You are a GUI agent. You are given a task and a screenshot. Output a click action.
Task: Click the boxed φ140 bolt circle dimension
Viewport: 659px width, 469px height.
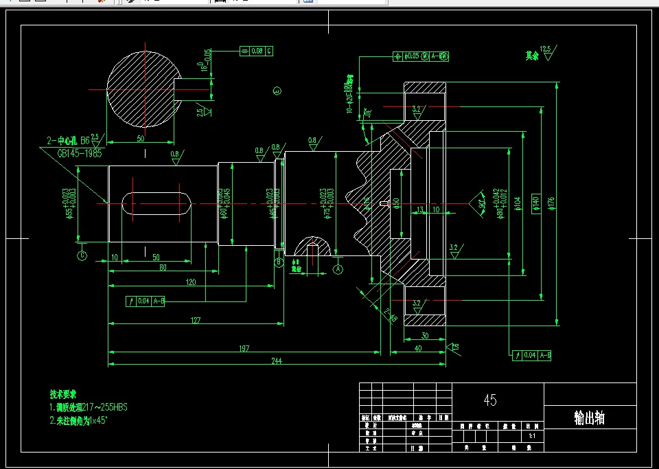coord(535,203)
